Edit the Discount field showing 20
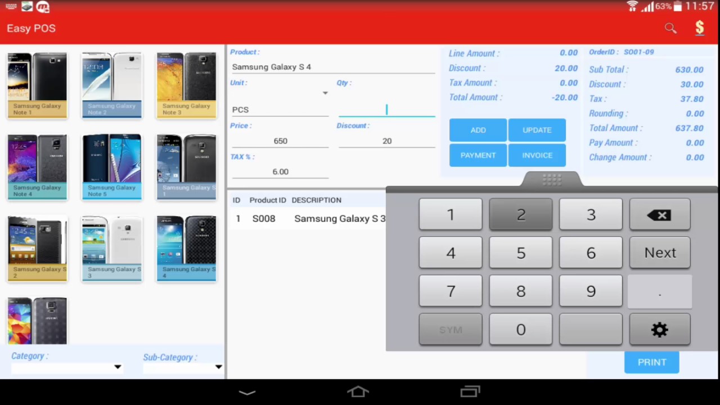 coord(386,141)
